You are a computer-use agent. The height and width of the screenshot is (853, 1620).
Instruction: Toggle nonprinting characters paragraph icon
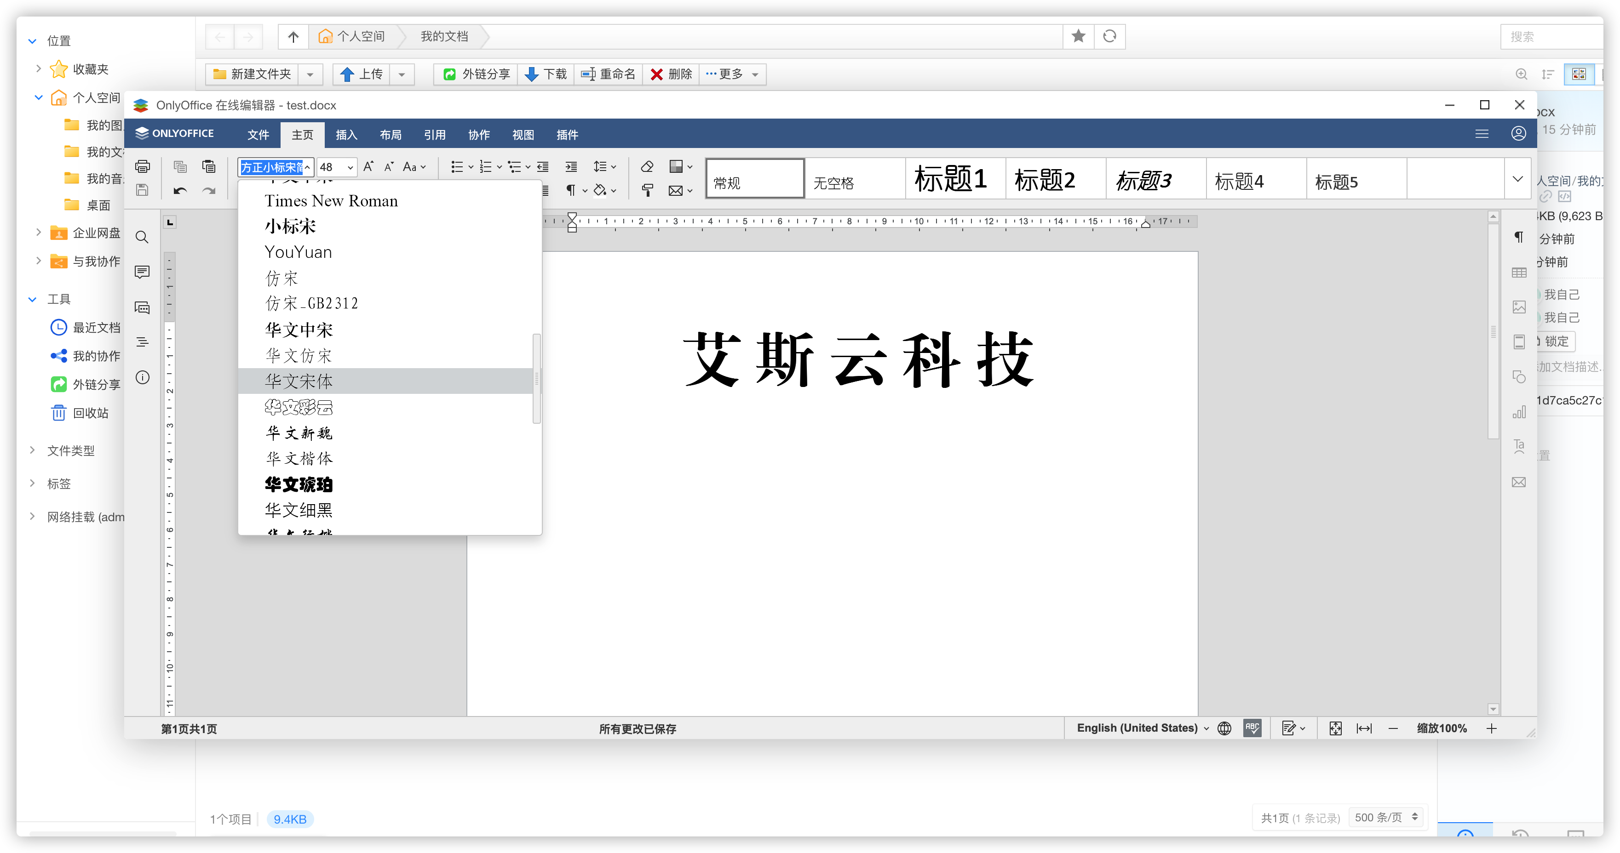[x=570, y=190]
